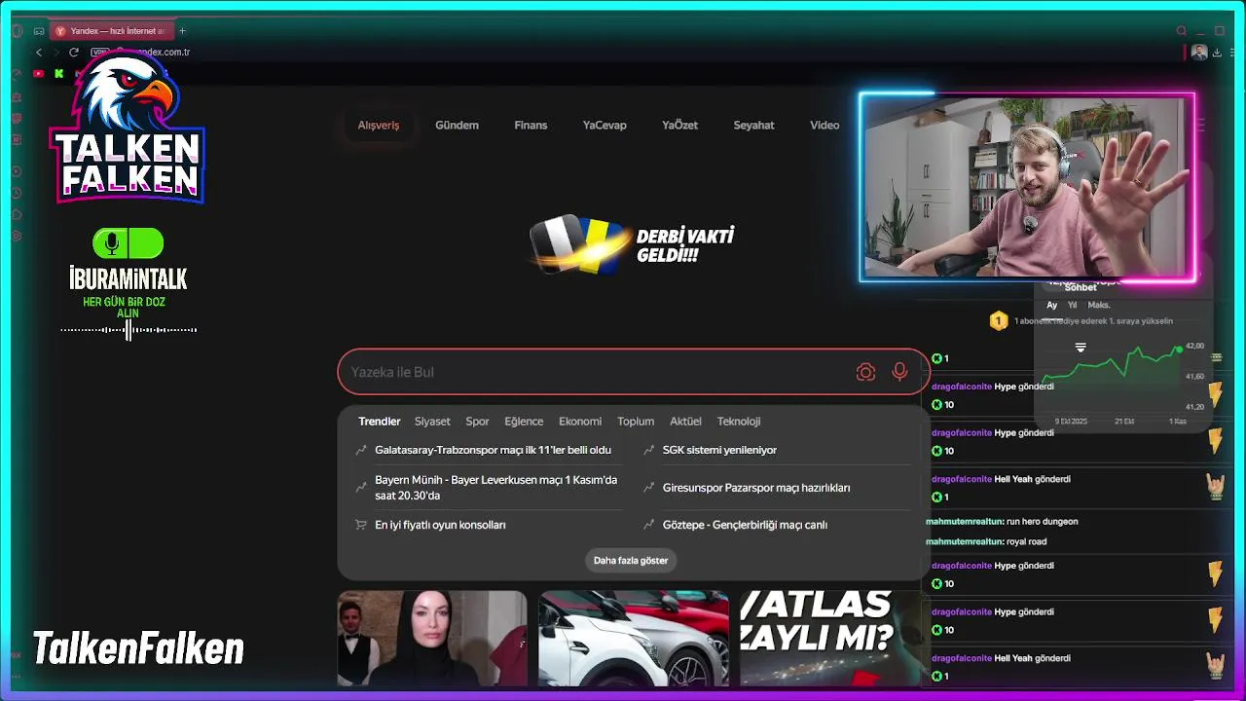Select the Maks. range on stock chart
The width and height of the screenshot is (1246, 701).
click(1098, 305)
